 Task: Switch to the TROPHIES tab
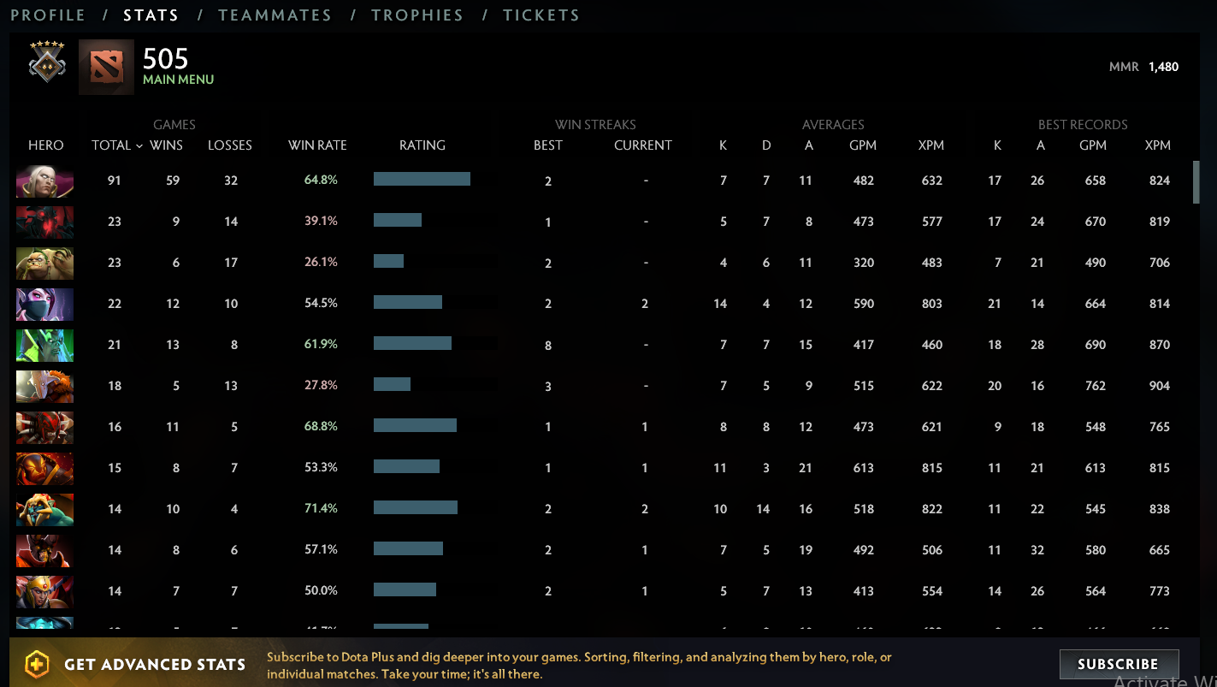[x=417, y=15]
